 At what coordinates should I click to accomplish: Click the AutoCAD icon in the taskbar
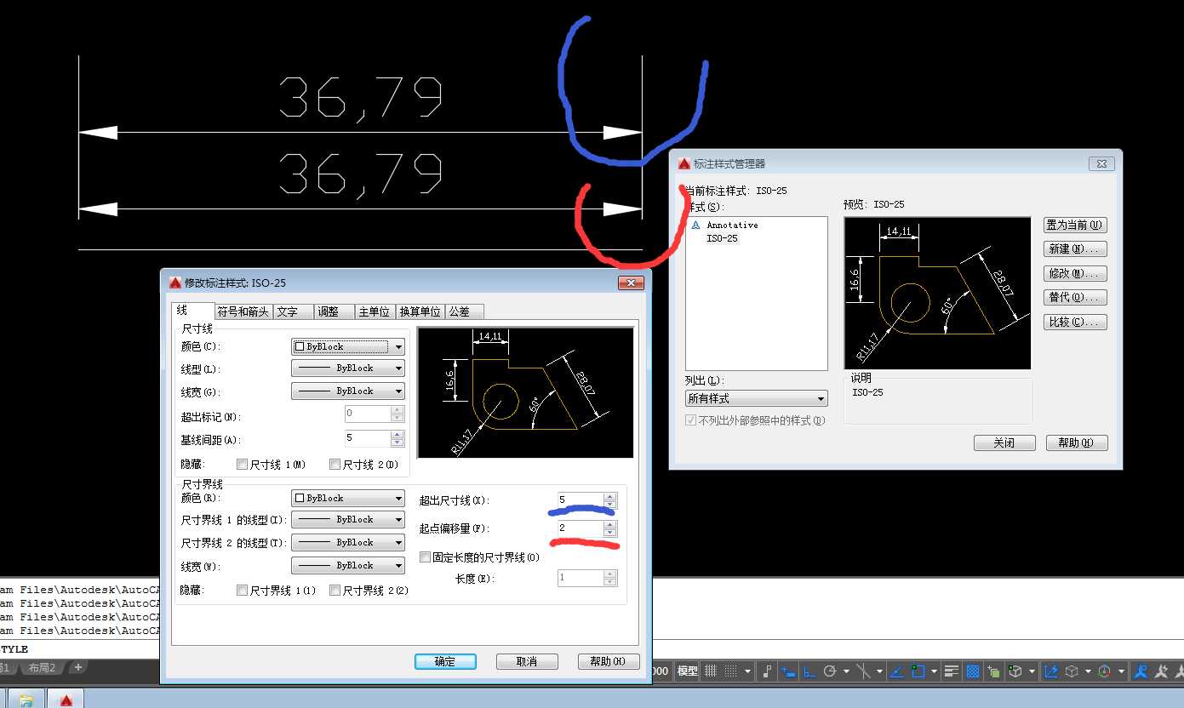[x=66, y=699]
